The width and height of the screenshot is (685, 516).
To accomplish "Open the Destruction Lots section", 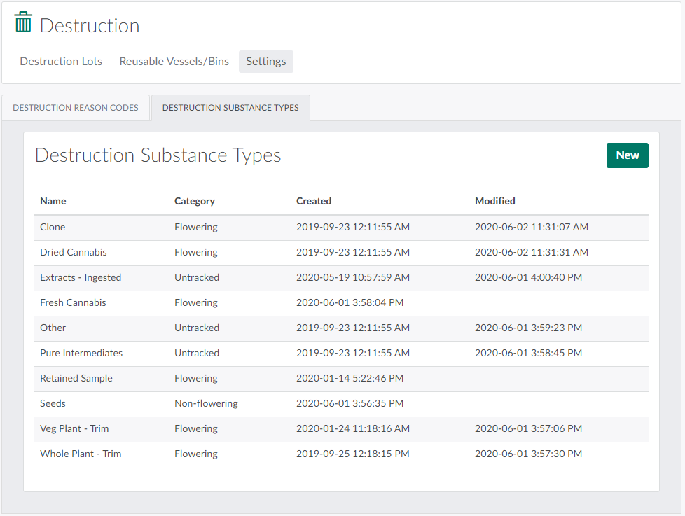I will coord(61,62).
